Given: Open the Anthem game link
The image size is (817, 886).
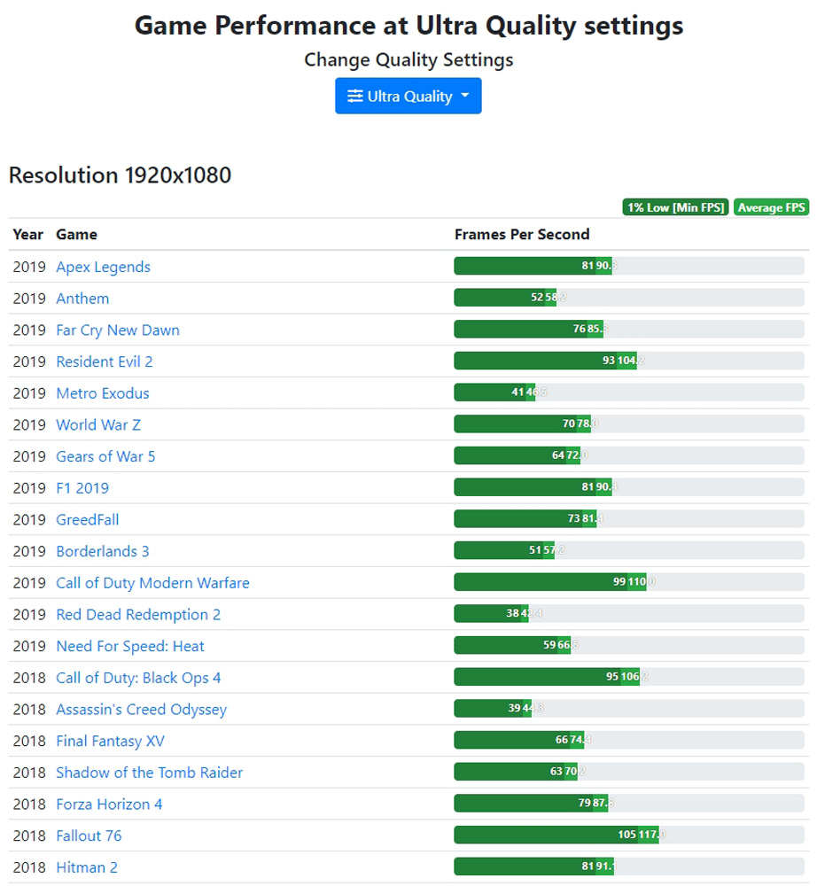Looking at the screenshot, I should (82, 299).
